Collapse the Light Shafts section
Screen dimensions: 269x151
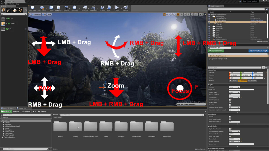coord(209,127)
